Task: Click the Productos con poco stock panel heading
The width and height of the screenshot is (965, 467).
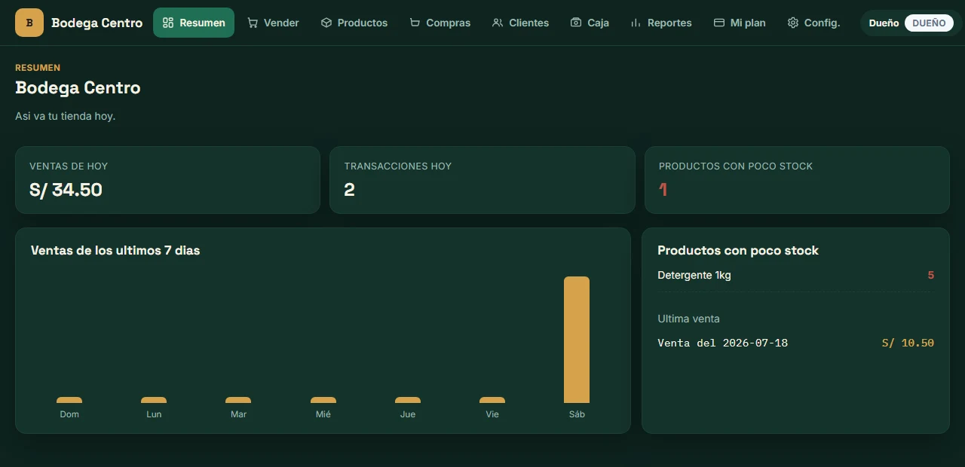Action: point(738,250)
